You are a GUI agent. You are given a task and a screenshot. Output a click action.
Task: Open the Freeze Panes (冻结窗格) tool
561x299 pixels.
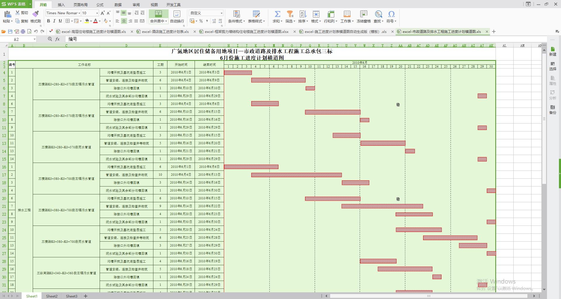point(363,16)
